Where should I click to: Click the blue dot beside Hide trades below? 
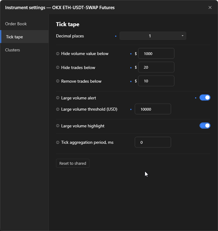pyautogui.click(x=131, y=68)
